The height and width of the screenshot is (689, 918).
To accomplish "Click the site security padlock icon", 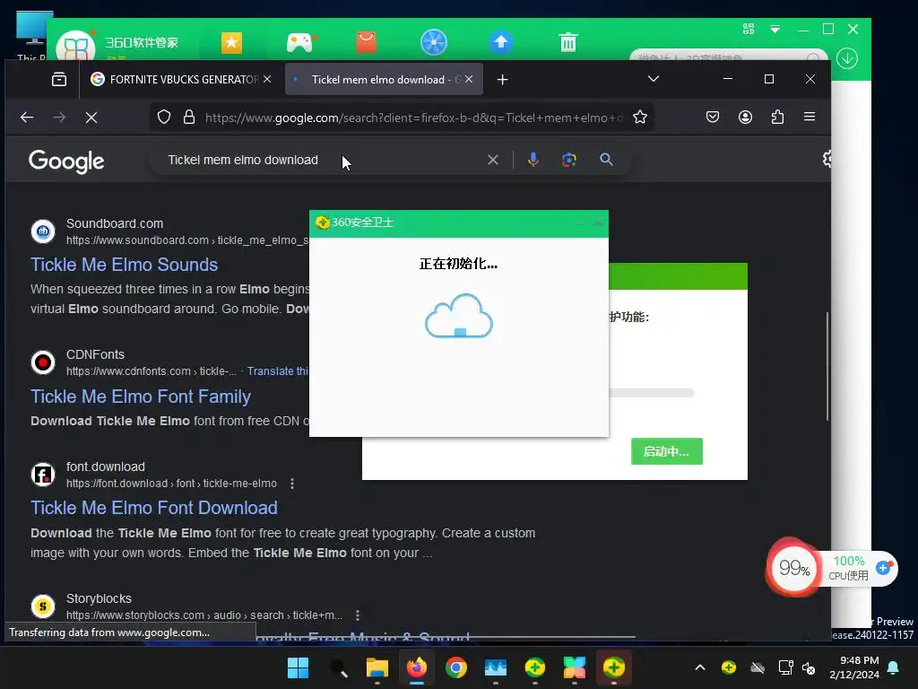I will pos(188,118).
